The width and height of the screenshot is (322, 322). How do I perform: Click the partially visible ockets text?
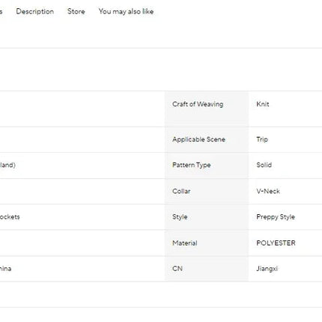(x=10, y=217)
